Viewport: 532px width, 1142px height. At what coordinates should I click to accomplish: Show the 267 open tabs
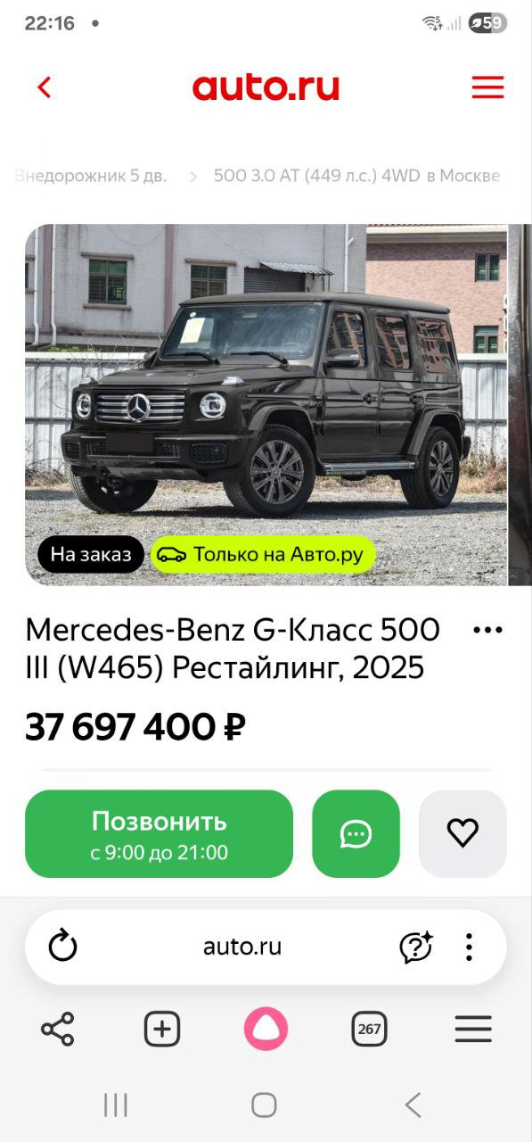(369, 1030)
